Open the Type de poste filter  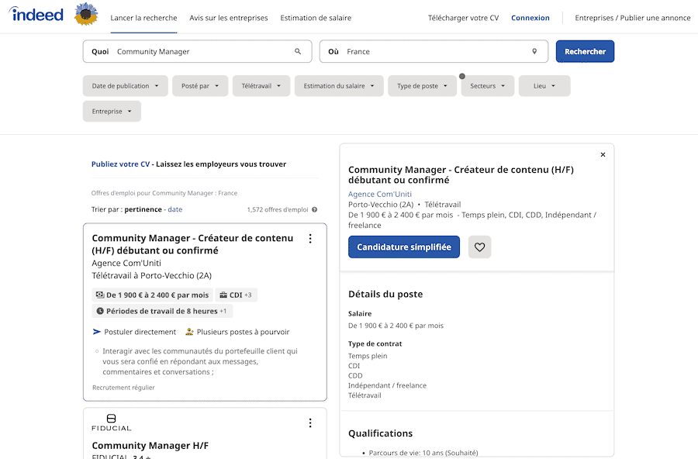pos(422,86)
